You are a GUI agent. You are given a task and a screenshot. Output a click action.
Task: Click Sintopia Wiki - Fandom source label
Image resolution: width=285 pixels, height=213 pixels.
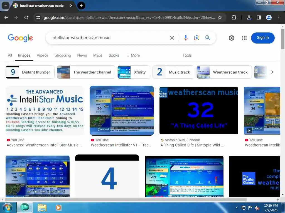182,140
